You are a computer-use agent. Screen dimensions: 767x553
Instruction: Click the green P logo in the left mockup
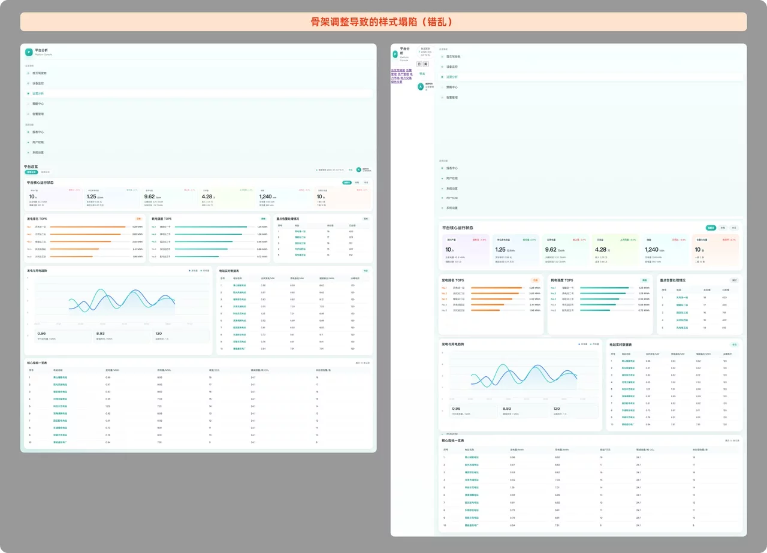pos(29,53)
